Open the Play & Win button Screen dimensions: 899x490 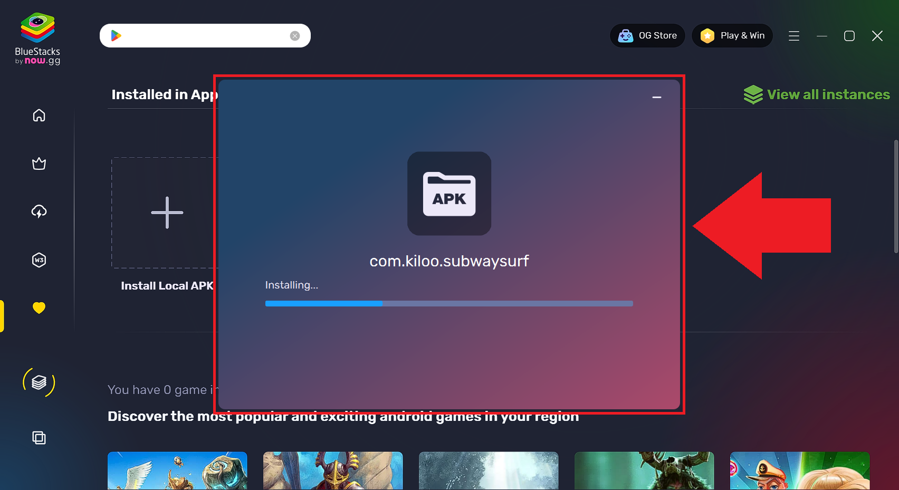tap(732, 35)
